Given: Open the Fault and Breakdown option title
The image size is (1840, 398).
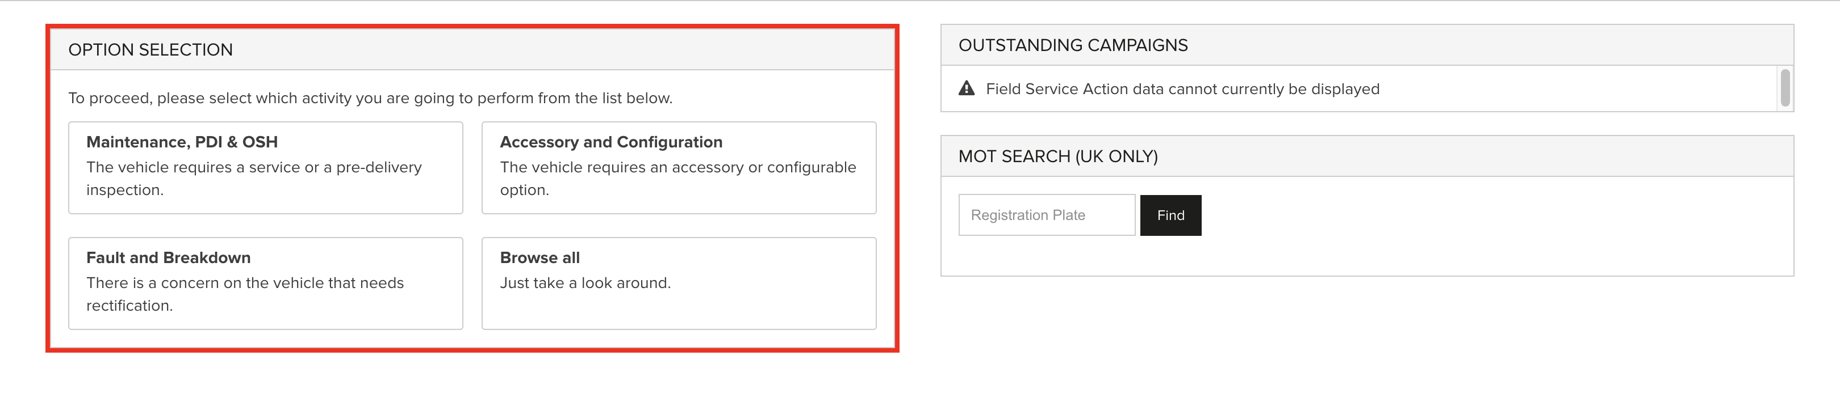Looking at the screenshot, I should pos(169,257).
